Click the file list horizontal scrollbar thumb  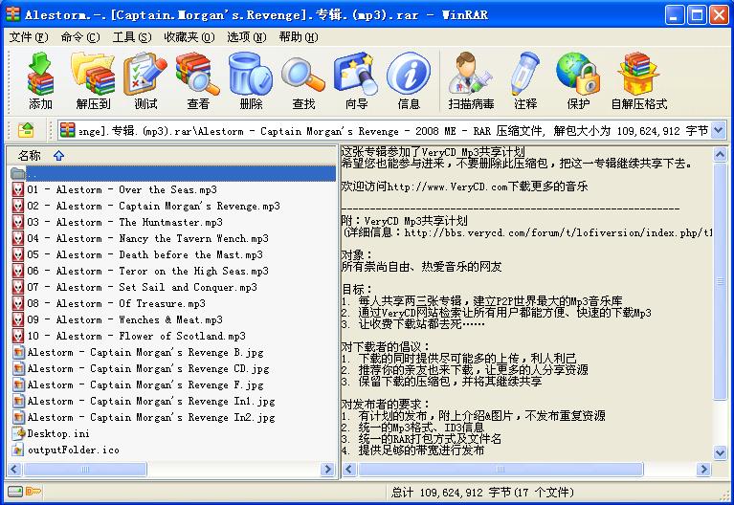tap(85, 469)
